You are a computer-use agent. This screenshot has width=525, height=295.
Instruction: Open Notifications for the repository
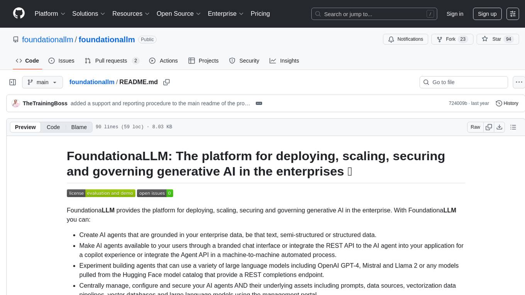[x=406, y=39]
